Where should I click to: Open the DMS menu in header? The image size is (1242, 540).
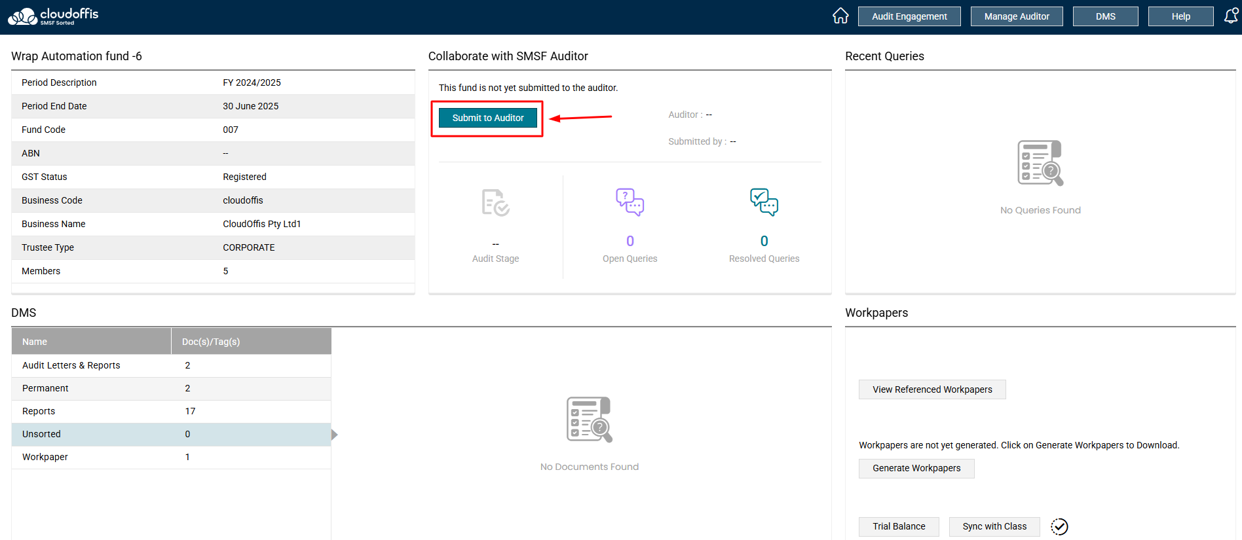tap(1105, 16)
